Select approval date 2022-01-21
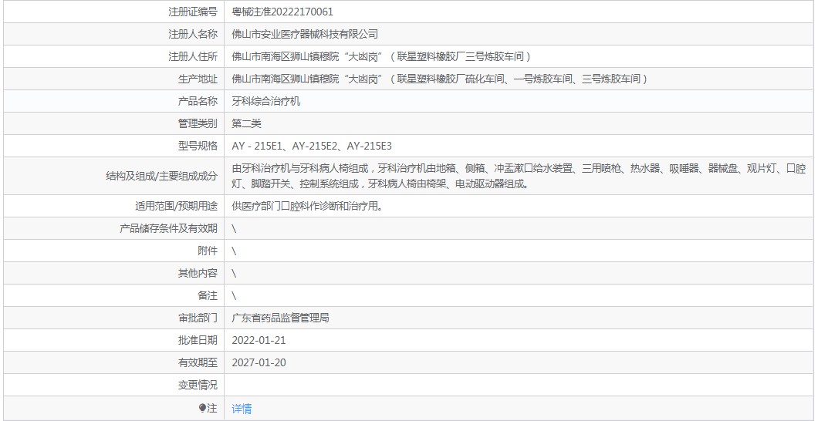Image resolution: width=818 pixels, height=421 pixels. click(x=259, y=340)
